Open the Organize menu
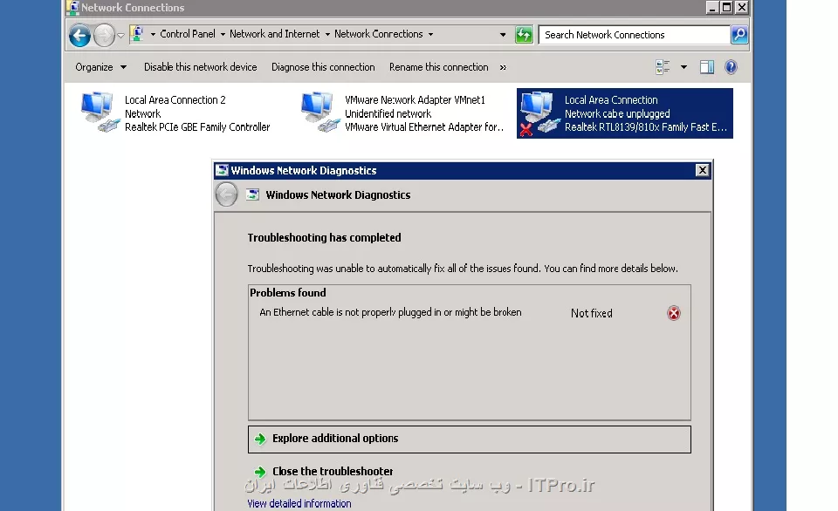Viewport: 838px width, 511px height. 100,67
